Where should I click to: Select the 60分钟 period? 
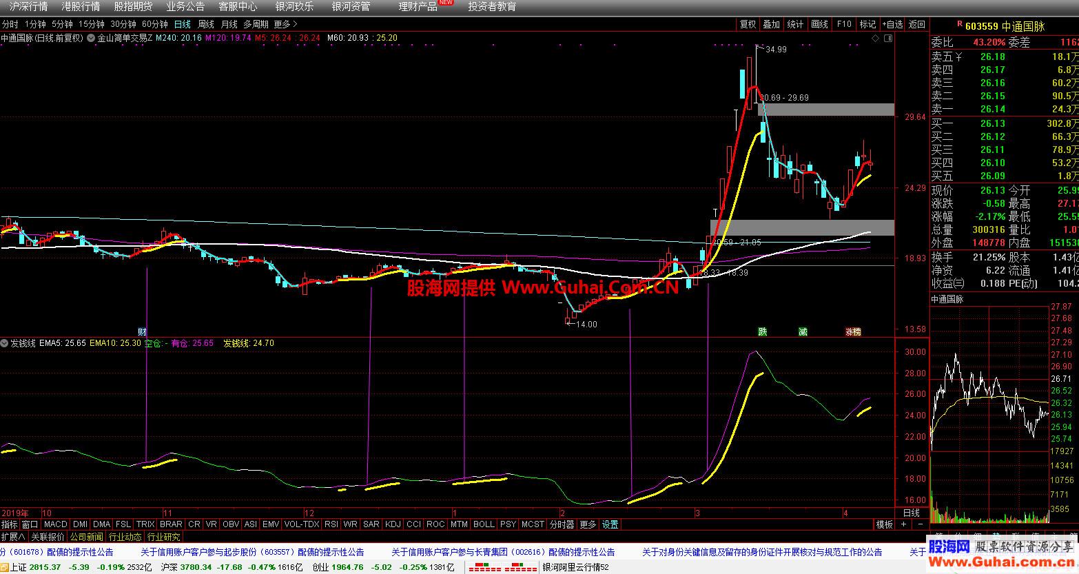click(155, 24)
